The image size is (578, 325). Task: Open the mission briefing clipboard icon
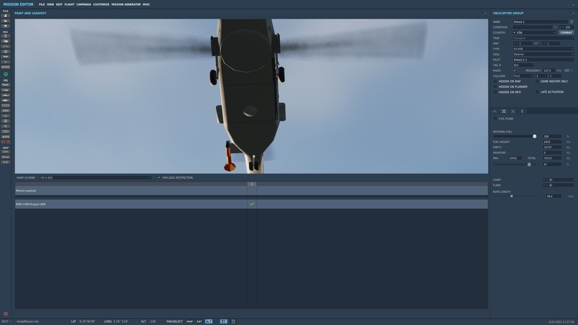6,36
